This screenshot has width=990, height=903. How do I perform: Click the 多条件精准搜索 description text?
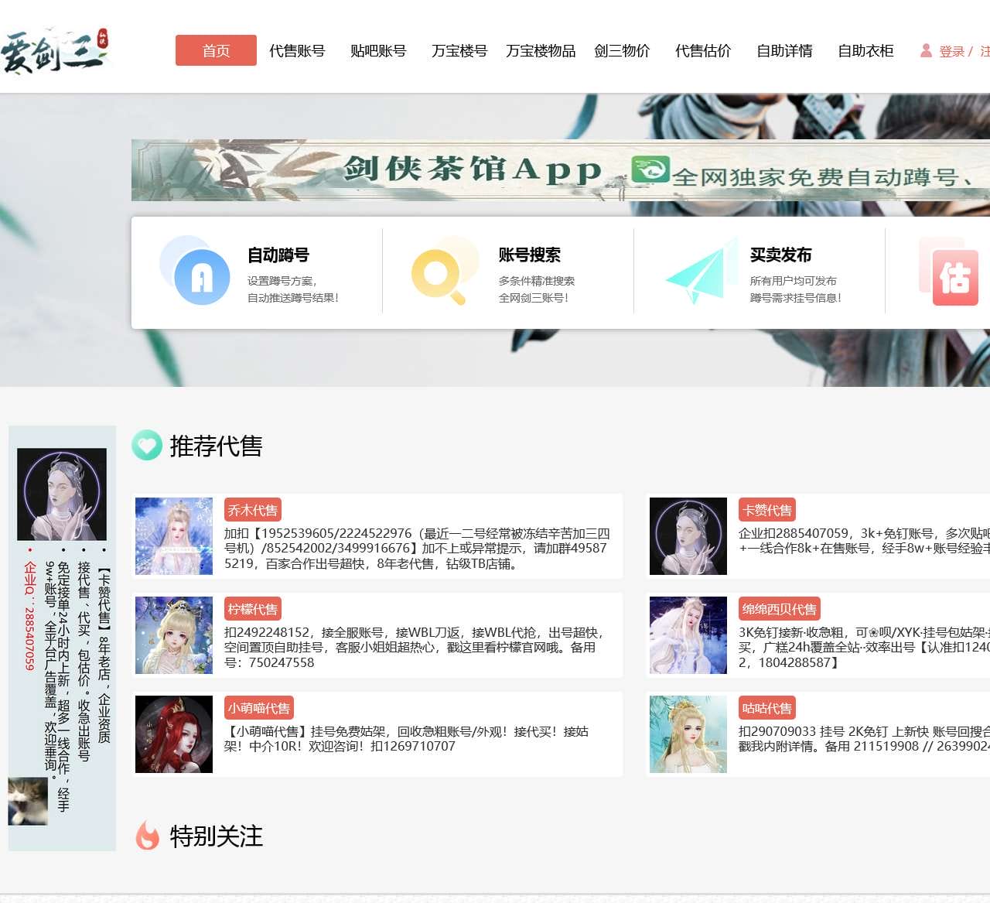tap(537, 281)
